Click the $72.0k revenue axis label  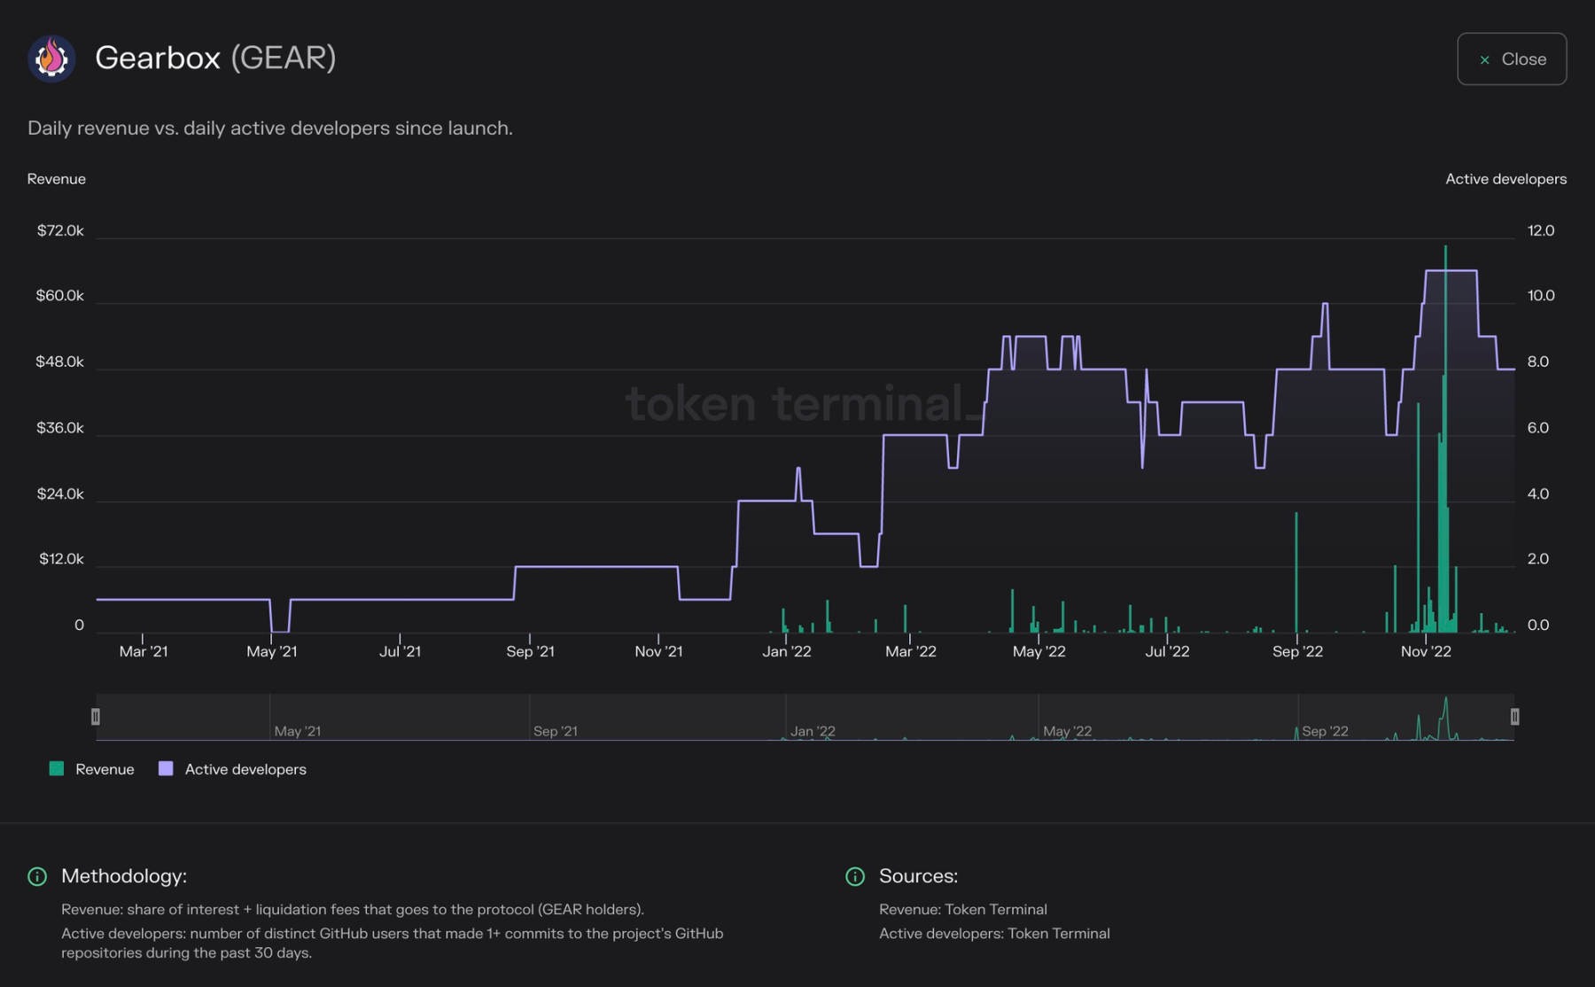coord(60,230)
